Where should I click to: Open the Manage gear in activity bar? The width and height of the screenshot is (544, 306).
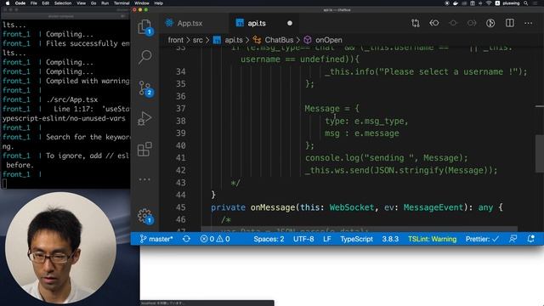pyautogui.click(x=144, y=217)
